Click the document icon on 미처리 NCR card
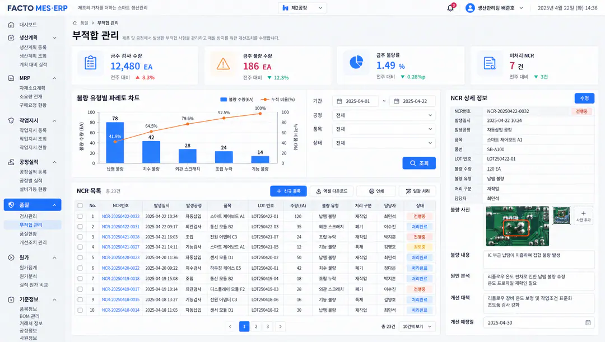The width and height of the screenshot is (605, 342). tap(489, 63)
